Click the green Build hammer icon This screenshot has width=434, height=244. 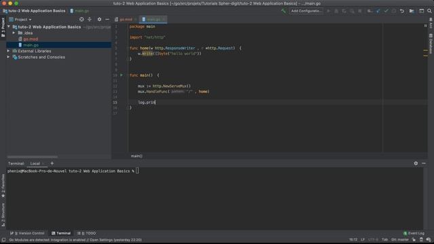[283, 11]
